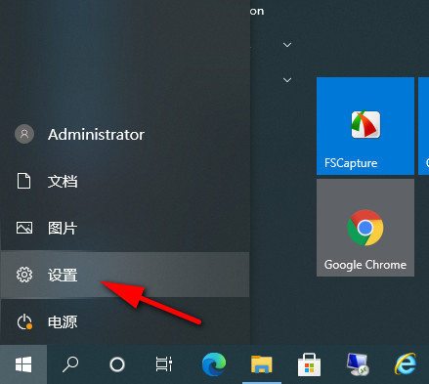Open File Explorer from the taskbar
Screen dimensions: 429x384
pyautogui.click(x=262, y=364)
